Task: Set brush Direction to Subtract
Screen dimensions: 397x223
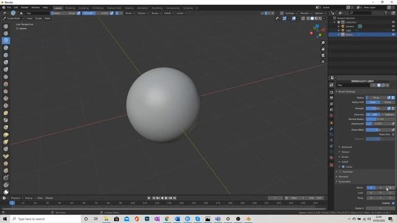Action: (387, 114)
